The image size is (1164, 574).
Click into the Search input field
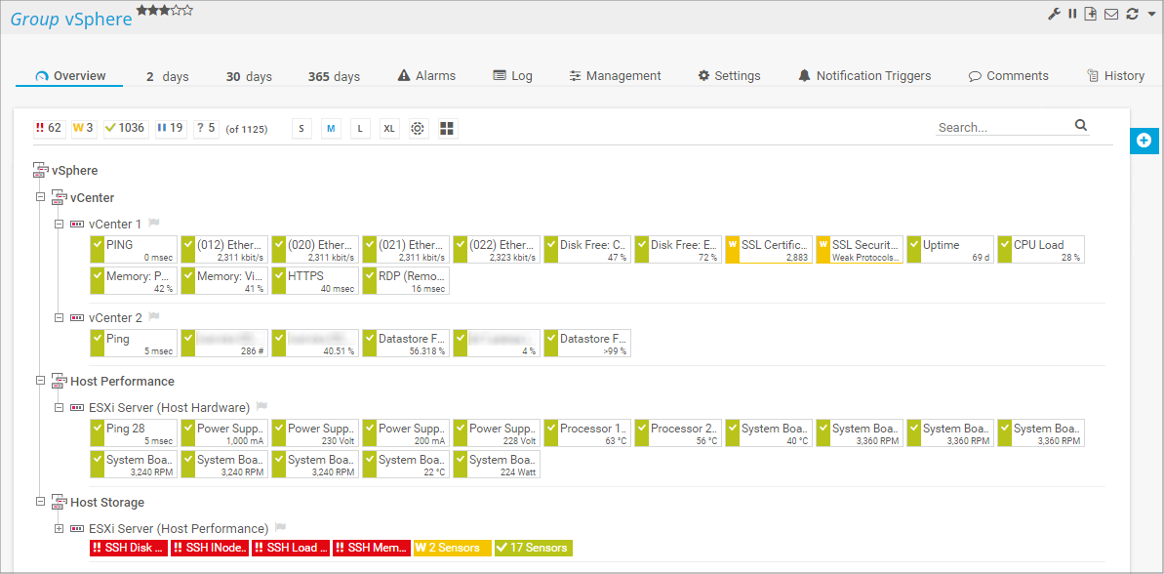point(1000,127)
